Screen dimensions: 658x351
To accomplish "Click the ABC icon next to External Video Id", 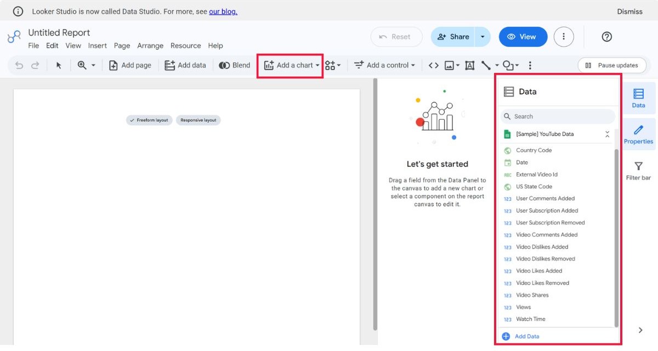I will tap(507, 174).
